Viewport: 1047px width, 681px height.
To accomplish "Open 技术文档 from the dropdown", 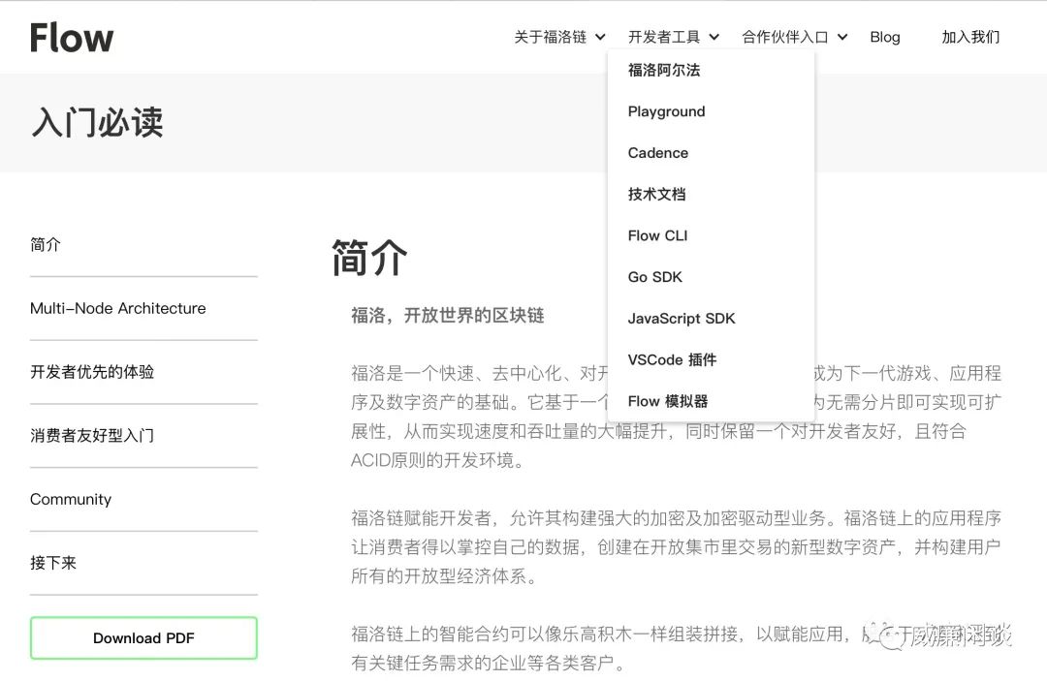I will pos(656,194).
